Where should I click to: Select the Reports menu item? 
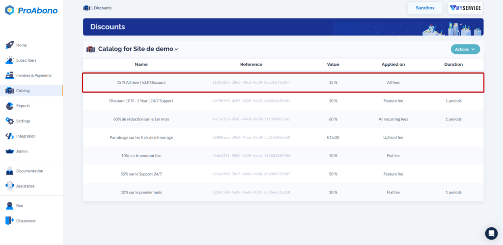(x=23, y=106)
